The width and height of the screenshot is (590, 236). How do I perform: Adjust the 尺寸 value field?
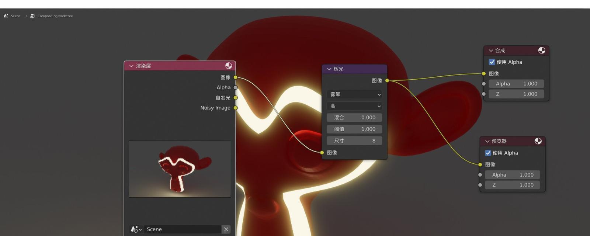click(x=354, y=140)
